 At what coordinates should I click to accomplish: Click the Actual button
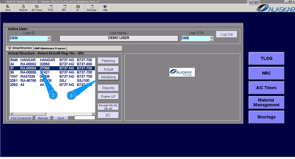pos(108,69)
